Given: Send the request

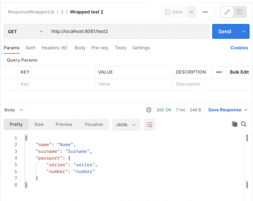Looking at the screenshot, I should (224, 31).
